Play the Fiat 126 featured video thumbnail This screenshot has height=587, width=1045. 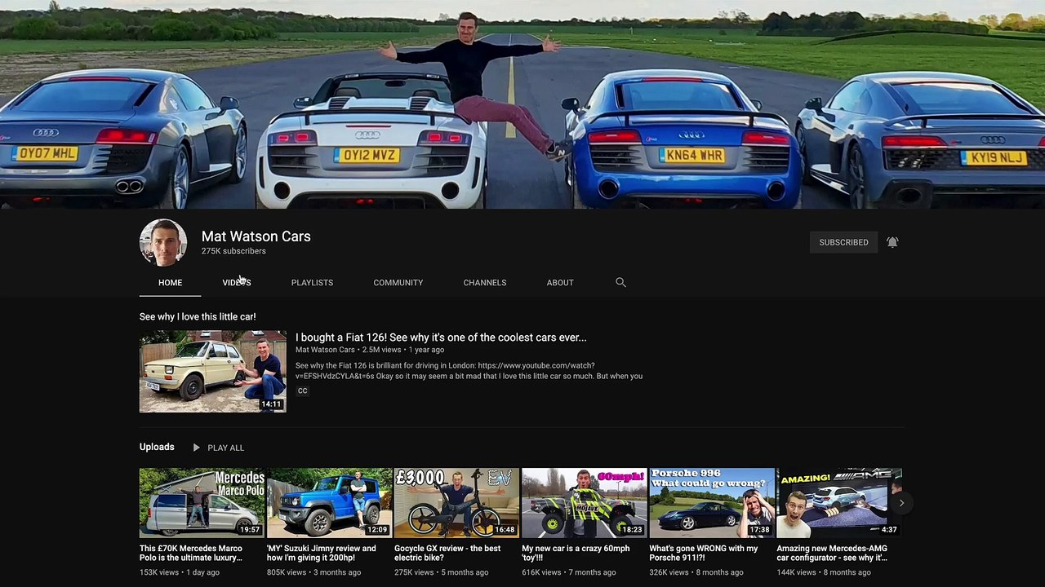tap(212, 371)
